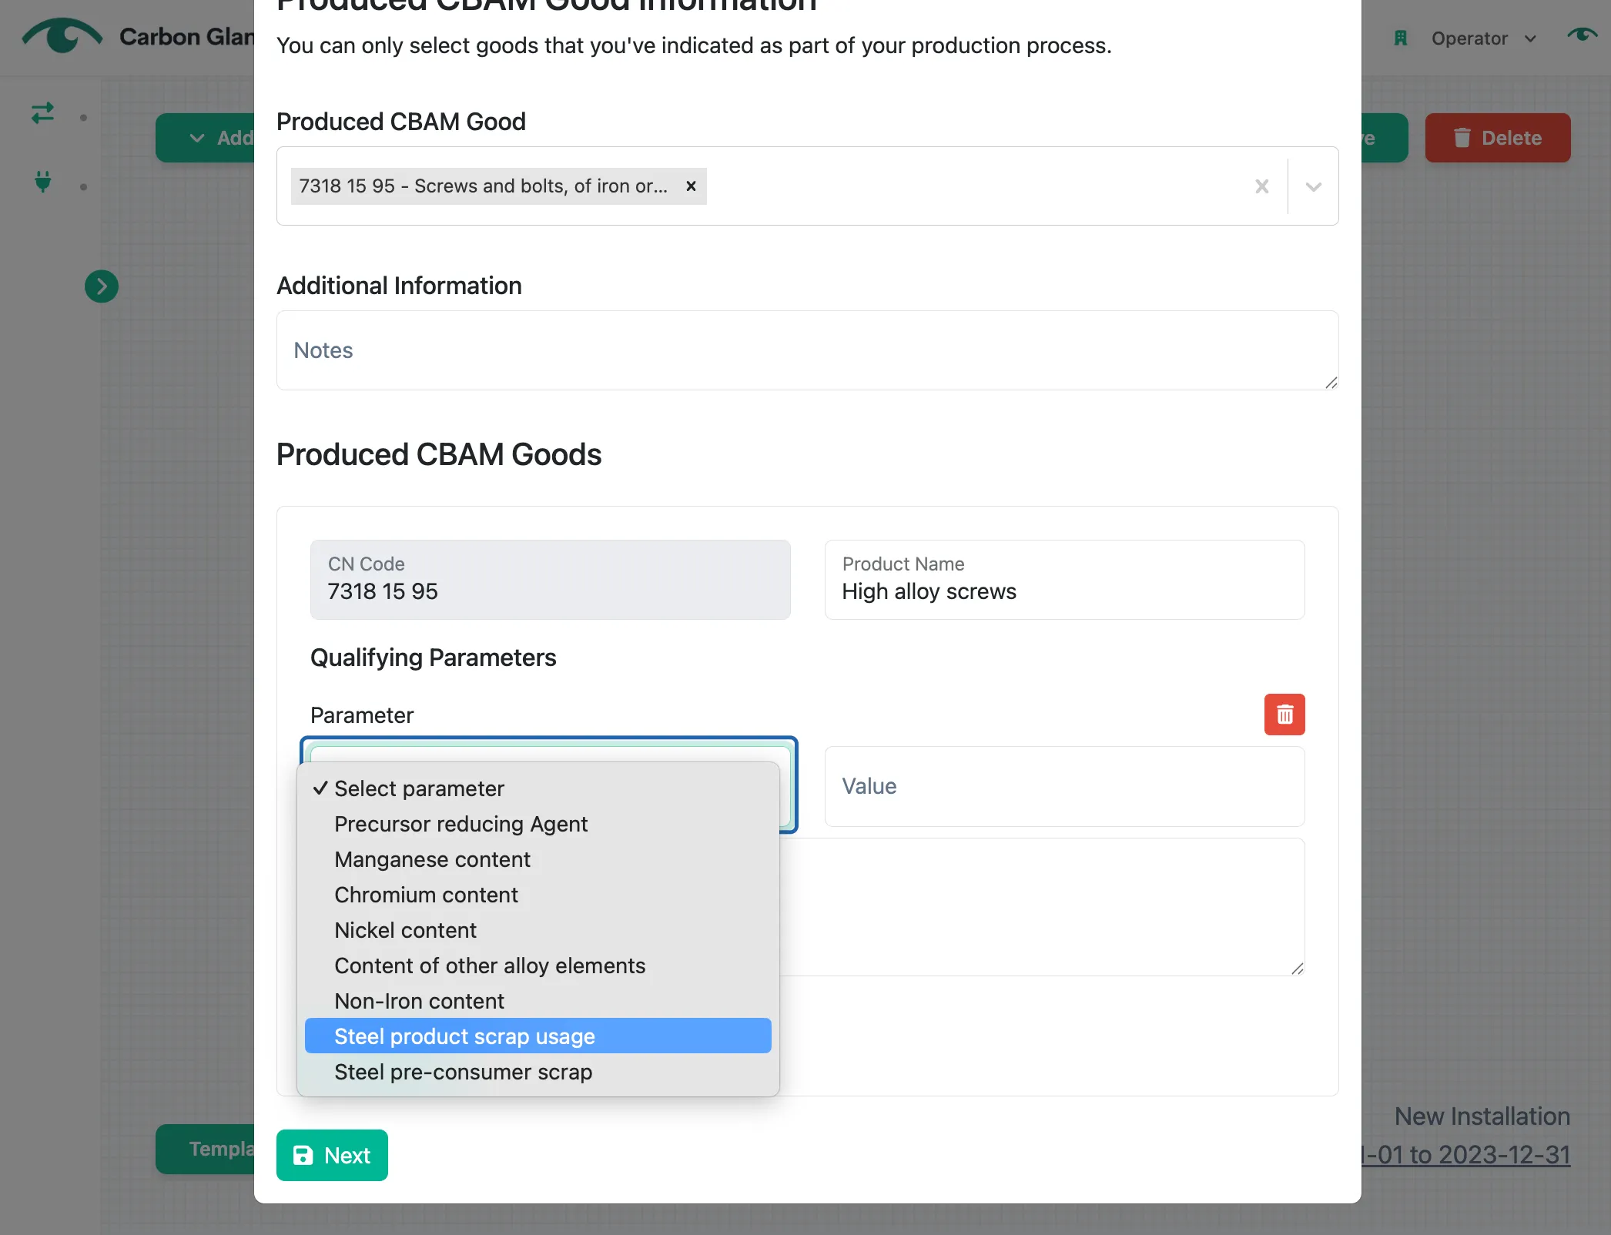The height and width of the screenshot is (1235, 1611).
Task: Click the Template button behind dialog
Action: pyautogui.click(x=206, y=1149)
